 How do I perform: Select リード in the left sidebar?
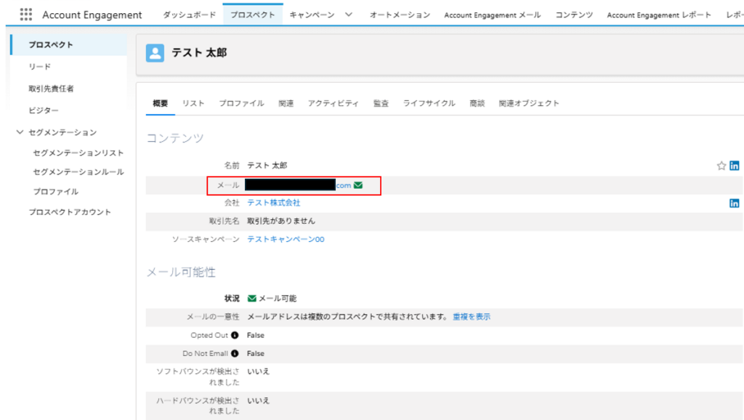pos(39,66)
